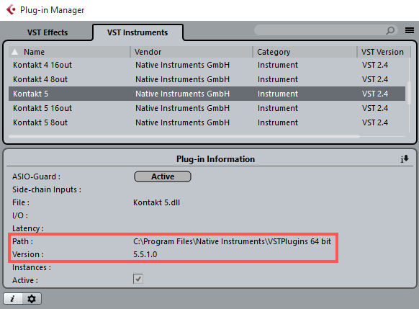This screenshot has width=419, height=309.
Task: Select the Kontakt 4 8out row
Action: 207,79
